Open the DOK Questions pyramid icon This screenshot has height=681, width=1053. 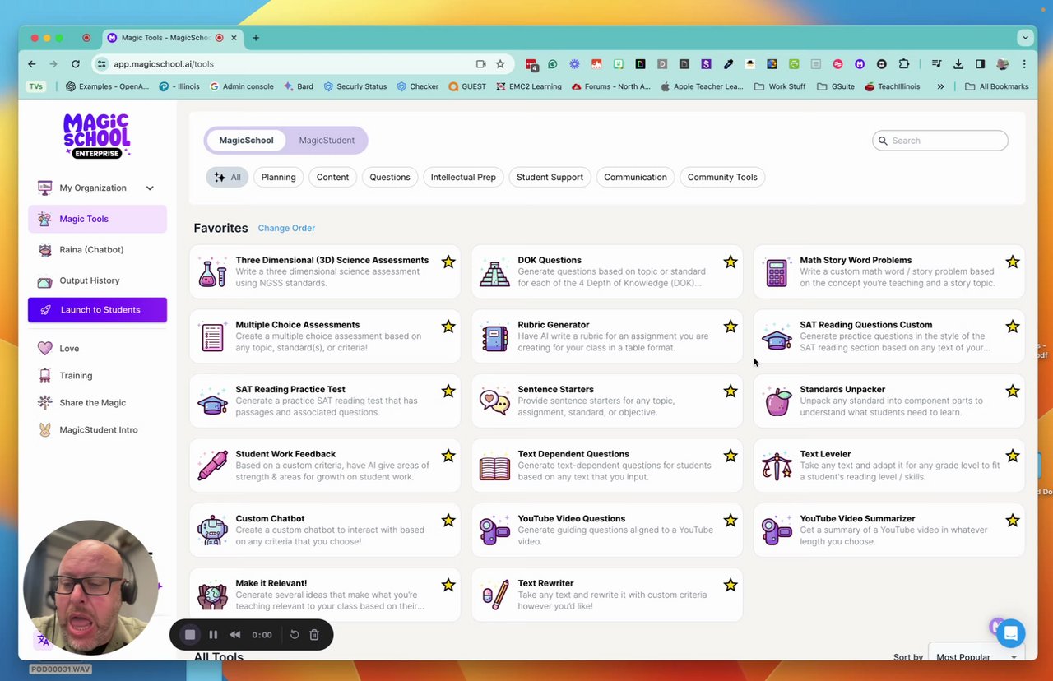494,272
